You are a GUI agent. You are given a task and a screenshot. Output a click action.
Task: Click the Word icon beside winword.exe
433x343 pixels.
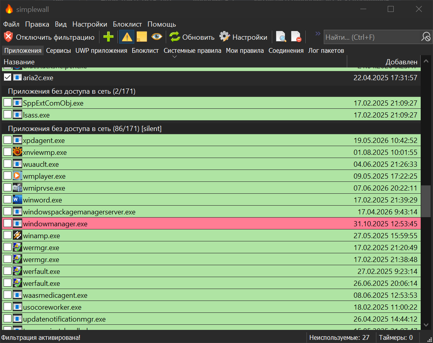click(x=17, y=200)
